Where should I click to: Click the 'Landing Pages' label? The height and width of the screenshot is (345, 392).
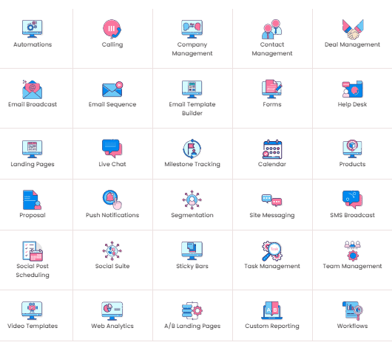tap(33, 165)
